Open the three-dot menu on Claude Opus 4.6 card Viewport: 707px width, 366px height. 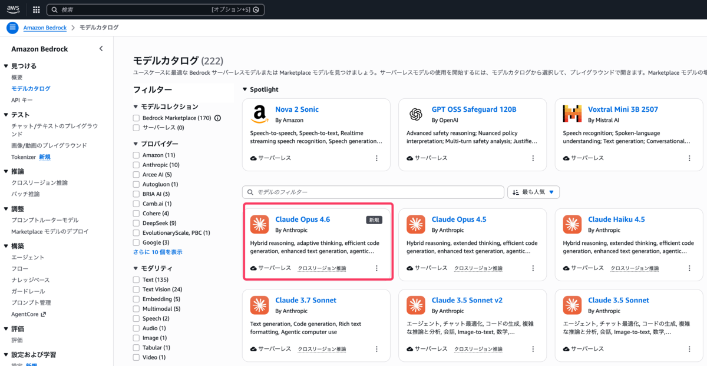point(376,268)
